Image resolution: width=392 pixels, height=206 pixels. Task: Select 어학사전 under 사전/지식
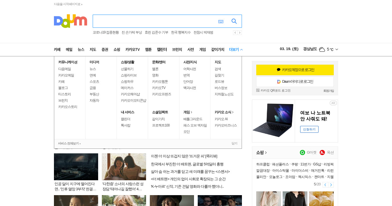[190, 69]
